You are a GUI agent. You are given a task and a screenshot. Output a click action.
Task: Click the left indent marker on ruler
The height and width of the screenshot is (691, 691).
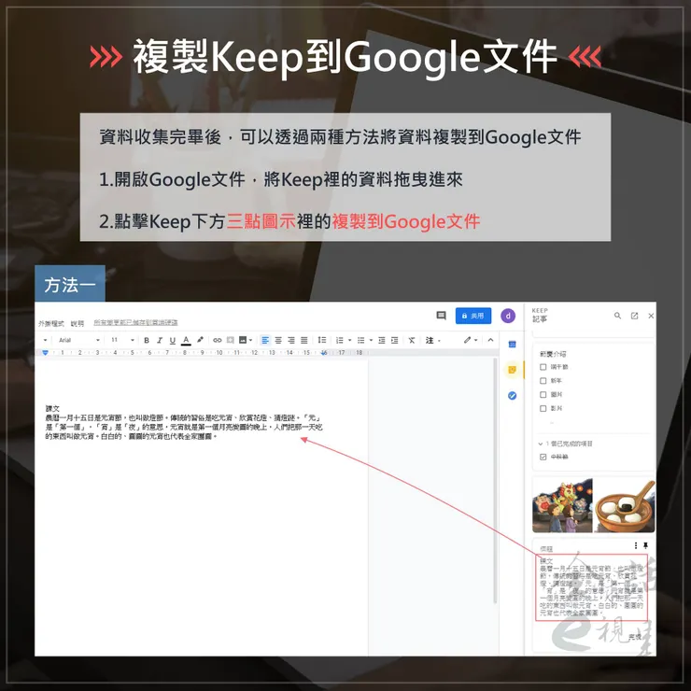click(45, 353)
